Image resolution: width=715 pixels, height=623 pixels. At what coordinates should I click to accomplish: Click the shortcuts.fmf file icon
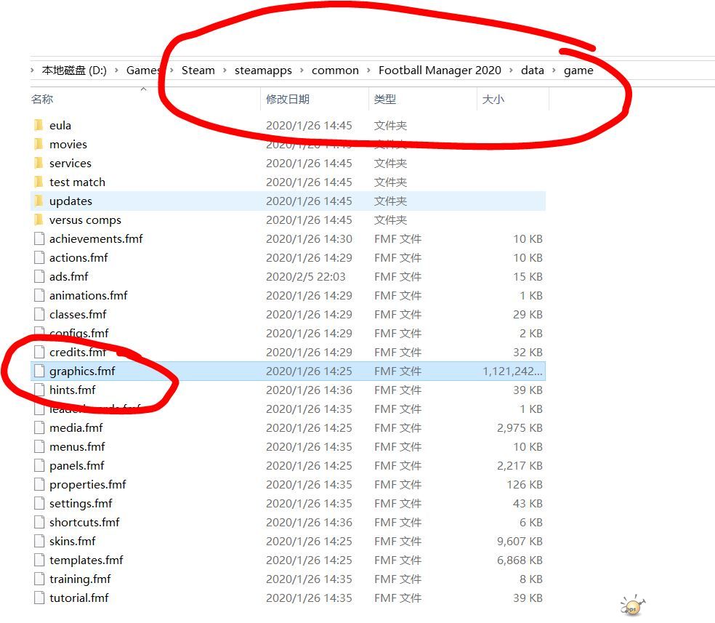coord(39,522)
